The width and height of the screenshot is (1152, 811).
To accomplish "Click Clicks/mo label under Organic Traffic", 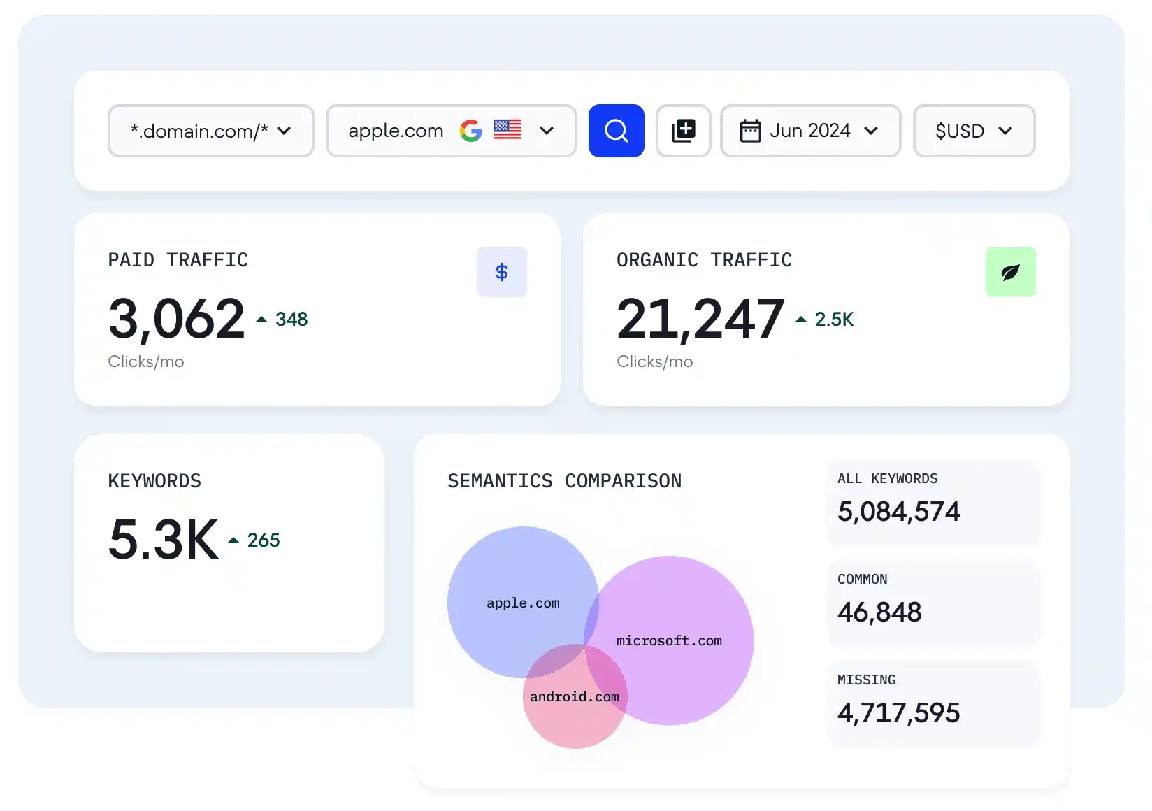I will (x=655, y=361).
